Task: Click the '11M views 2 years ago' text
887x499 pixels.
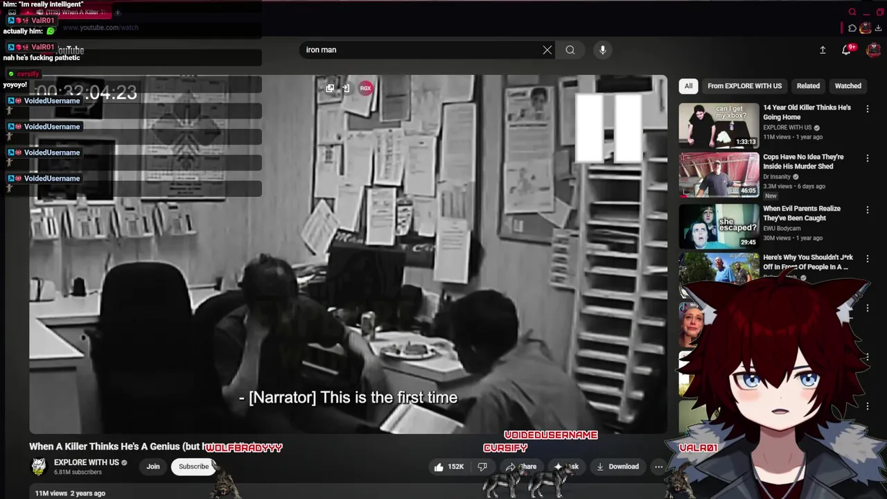Action: point(70,493)
